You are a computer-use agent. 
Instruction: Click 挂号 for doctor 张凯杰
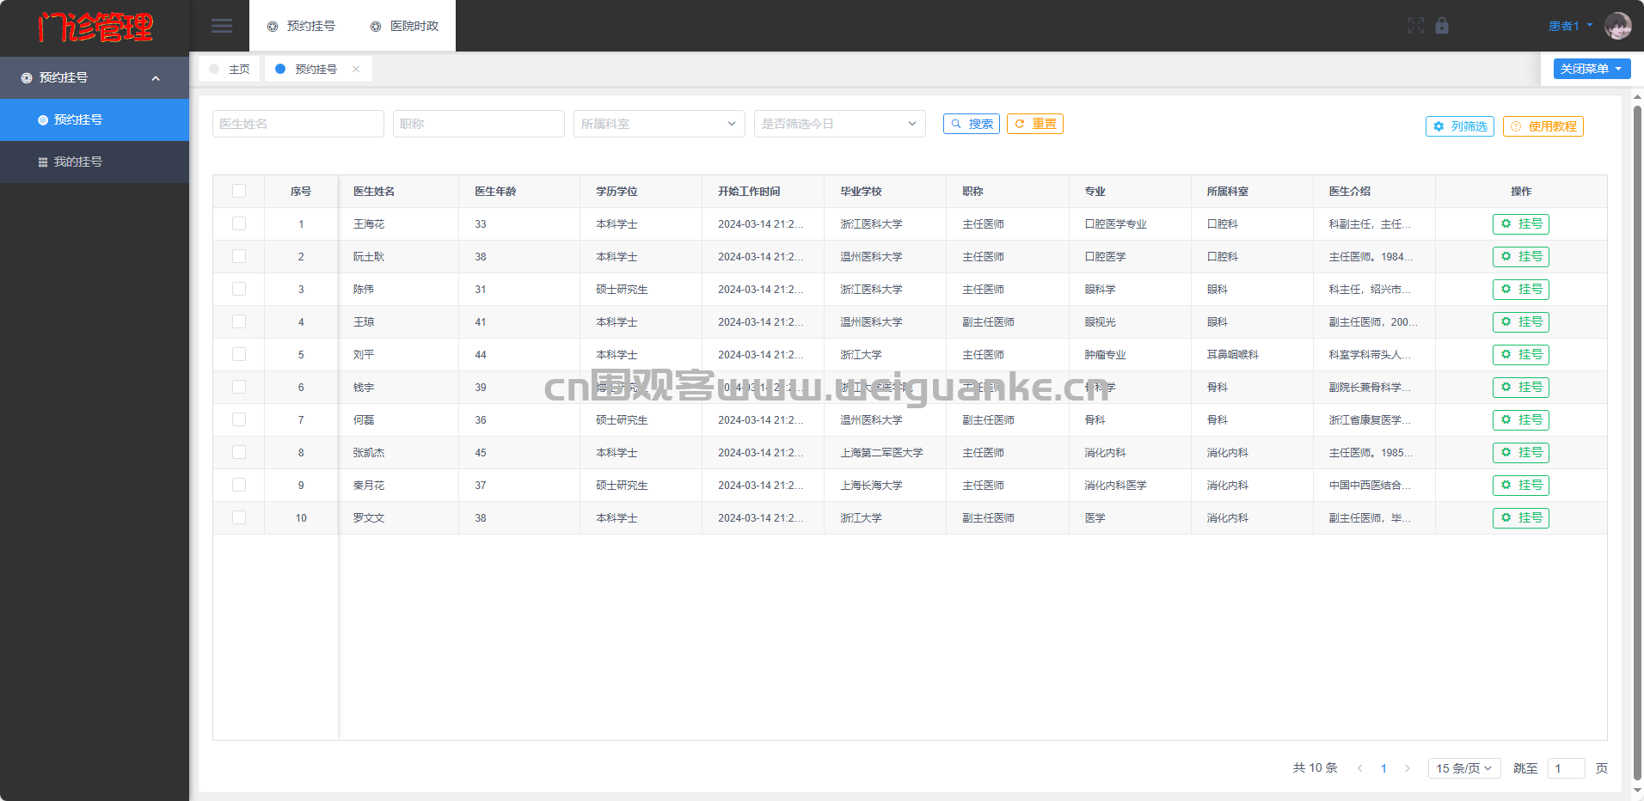[1521, 453]
